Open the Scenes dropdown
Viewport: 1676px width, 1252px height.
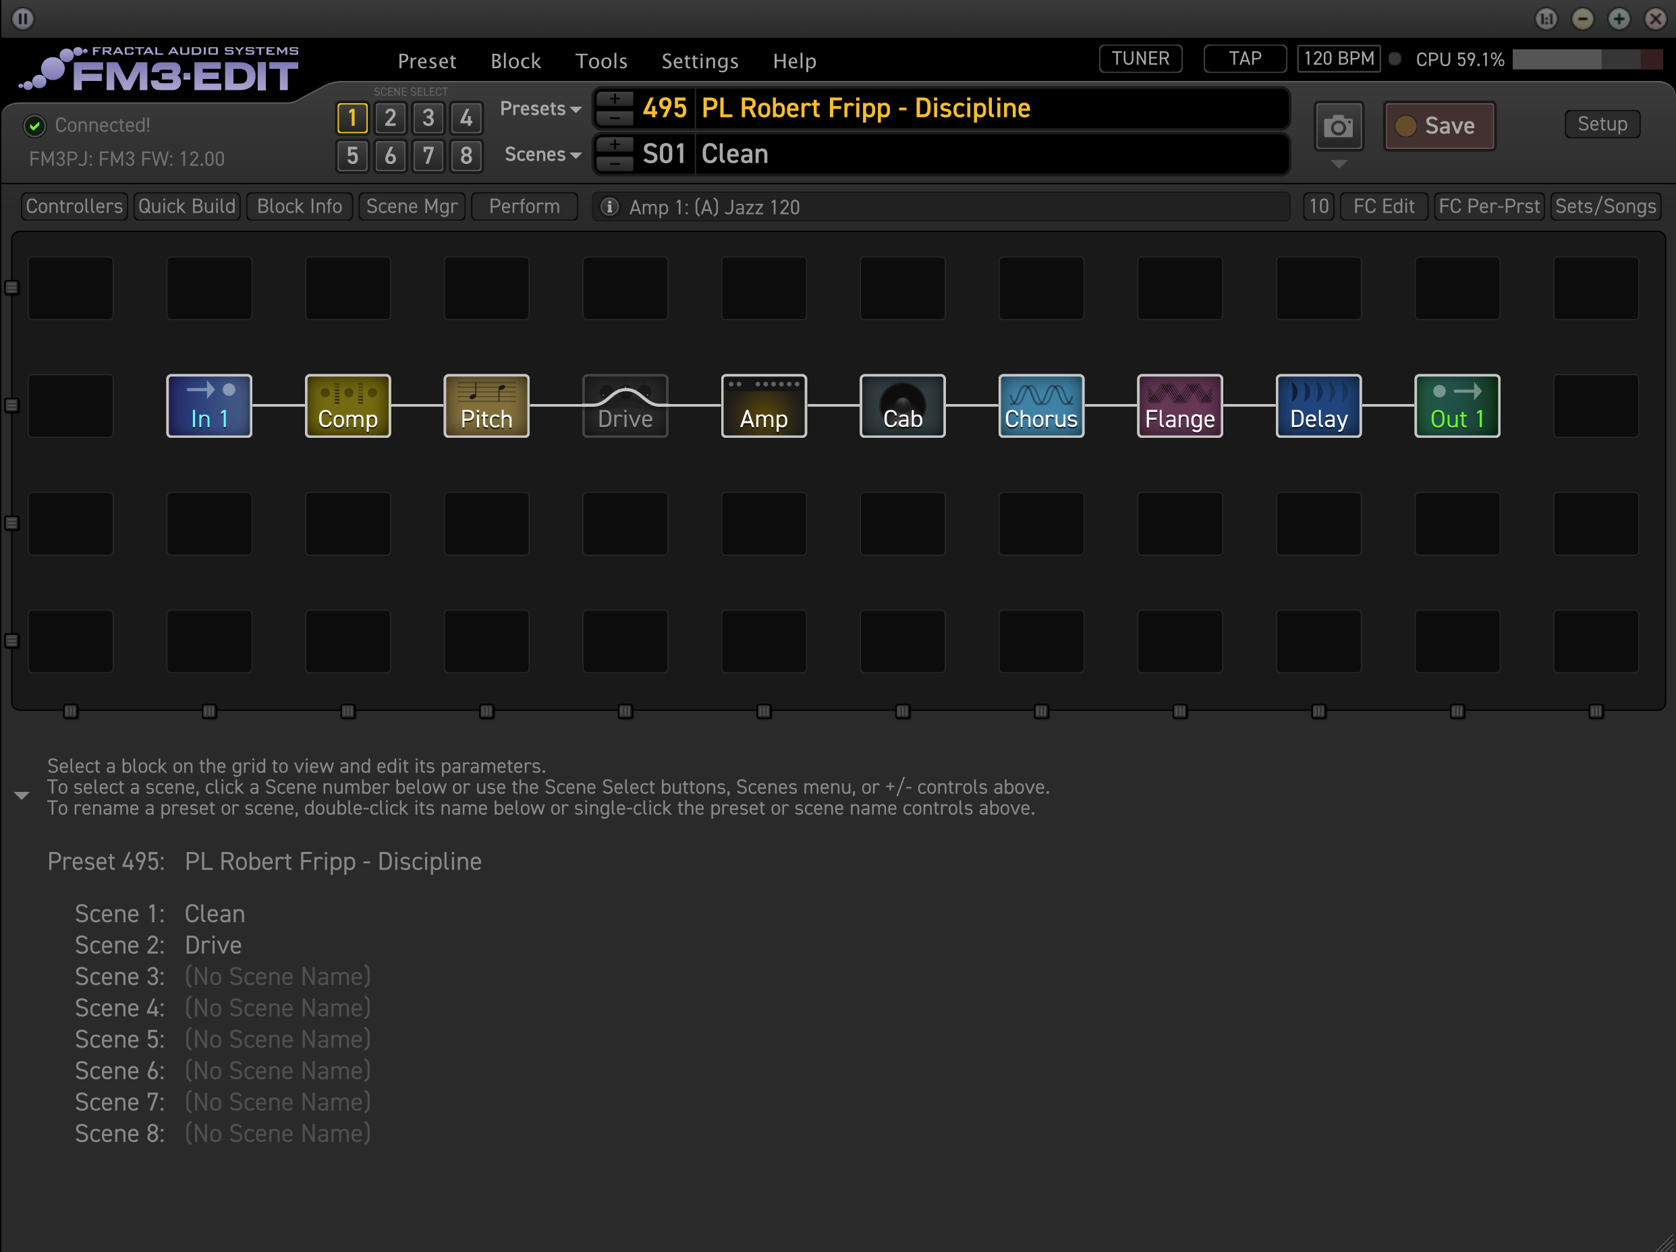click(x=542, y=154)
